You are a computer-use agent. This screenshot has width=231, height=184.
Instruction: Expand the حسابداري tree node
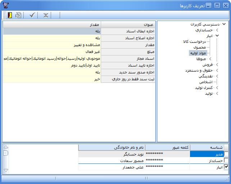click(x=217, y=30)
